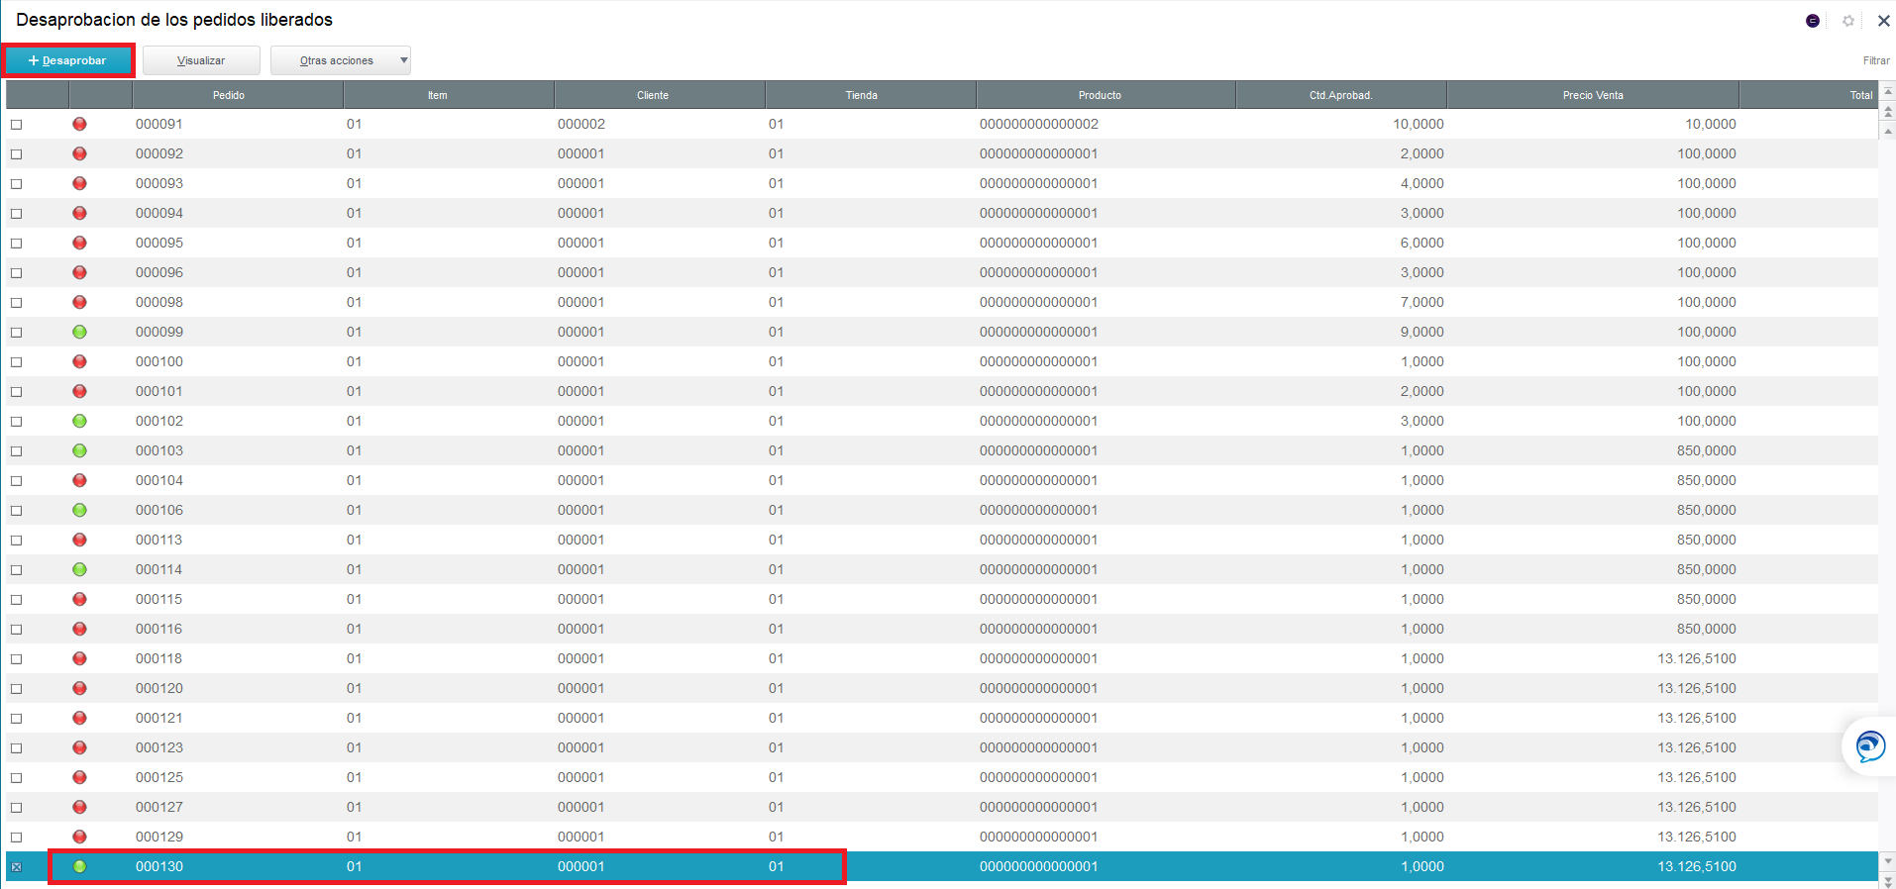Click red status icon of pedido 000116
The height and width of the screenshot is (889, 1896).
pyautogui.click(x=79, y=629)
